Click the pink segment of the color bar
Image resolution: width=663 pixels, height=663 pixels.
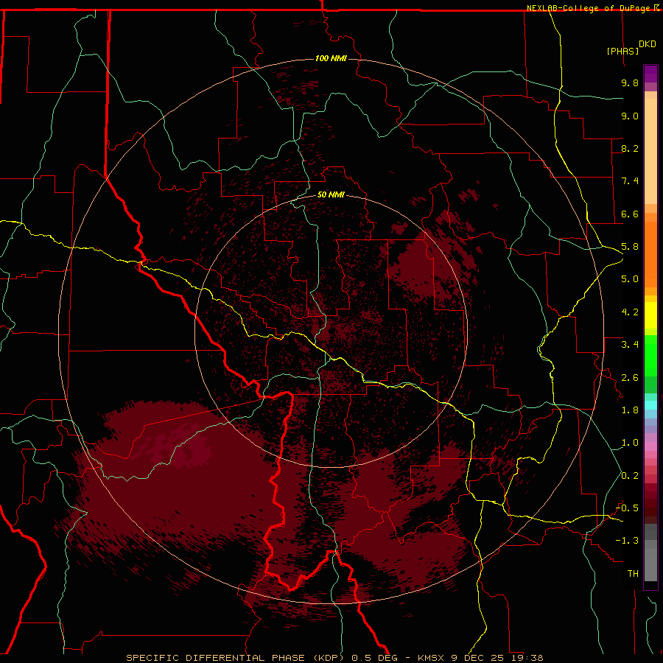[650, 446]
